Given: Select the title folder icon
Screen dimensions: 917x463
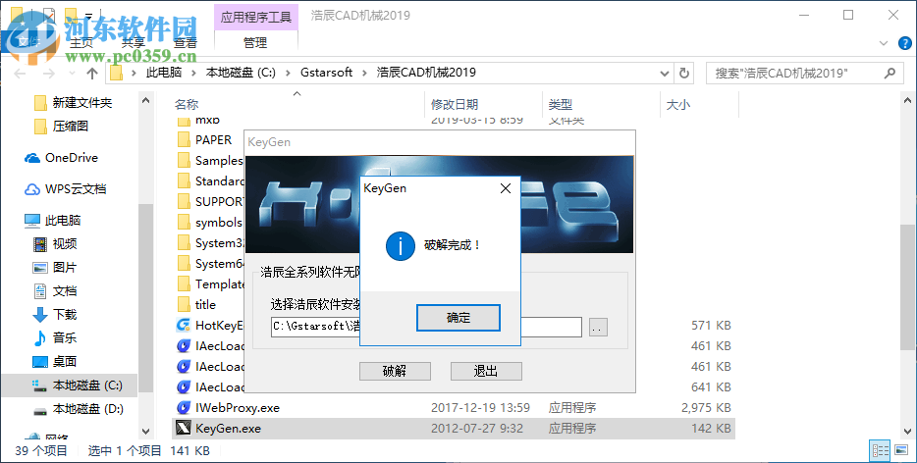Looking at the screenshot, I should pyautogui.click(x=184, y=304).
